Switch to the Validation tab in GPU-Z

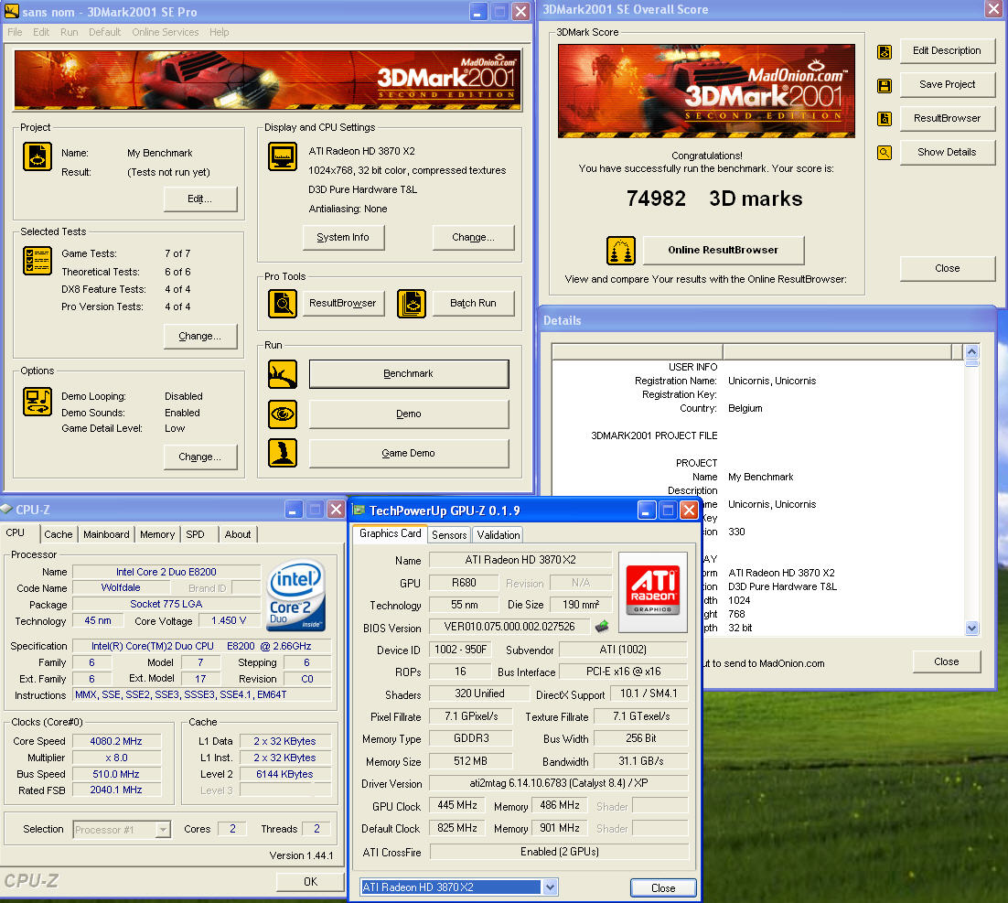point(499,535)
